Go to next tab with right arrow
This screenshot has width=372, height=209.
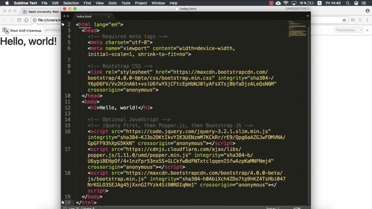pos(68,16)
